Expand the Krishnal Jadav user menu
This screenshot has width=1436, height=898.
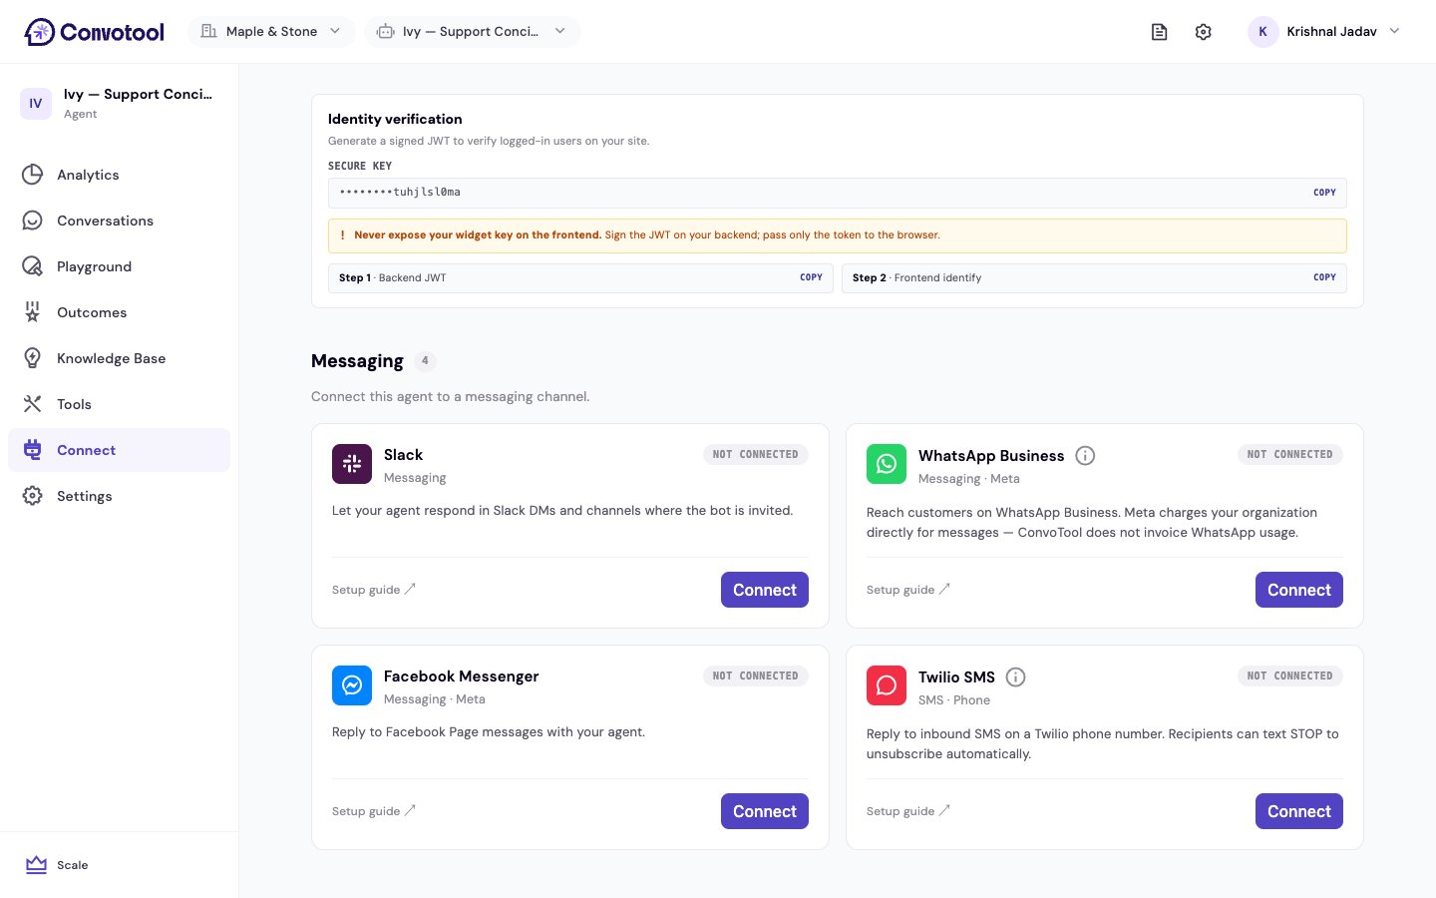[1324, 32]
